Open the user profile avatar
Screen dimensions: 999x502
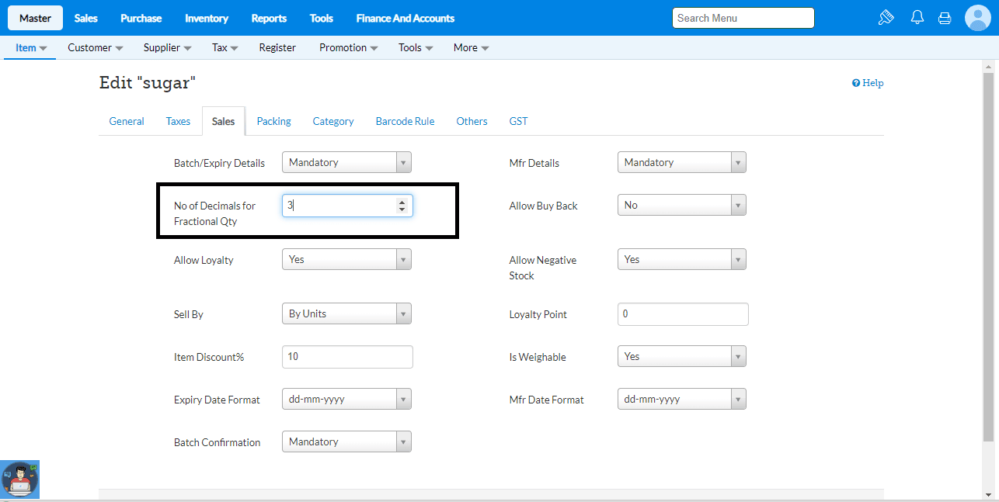coord(977,18)
